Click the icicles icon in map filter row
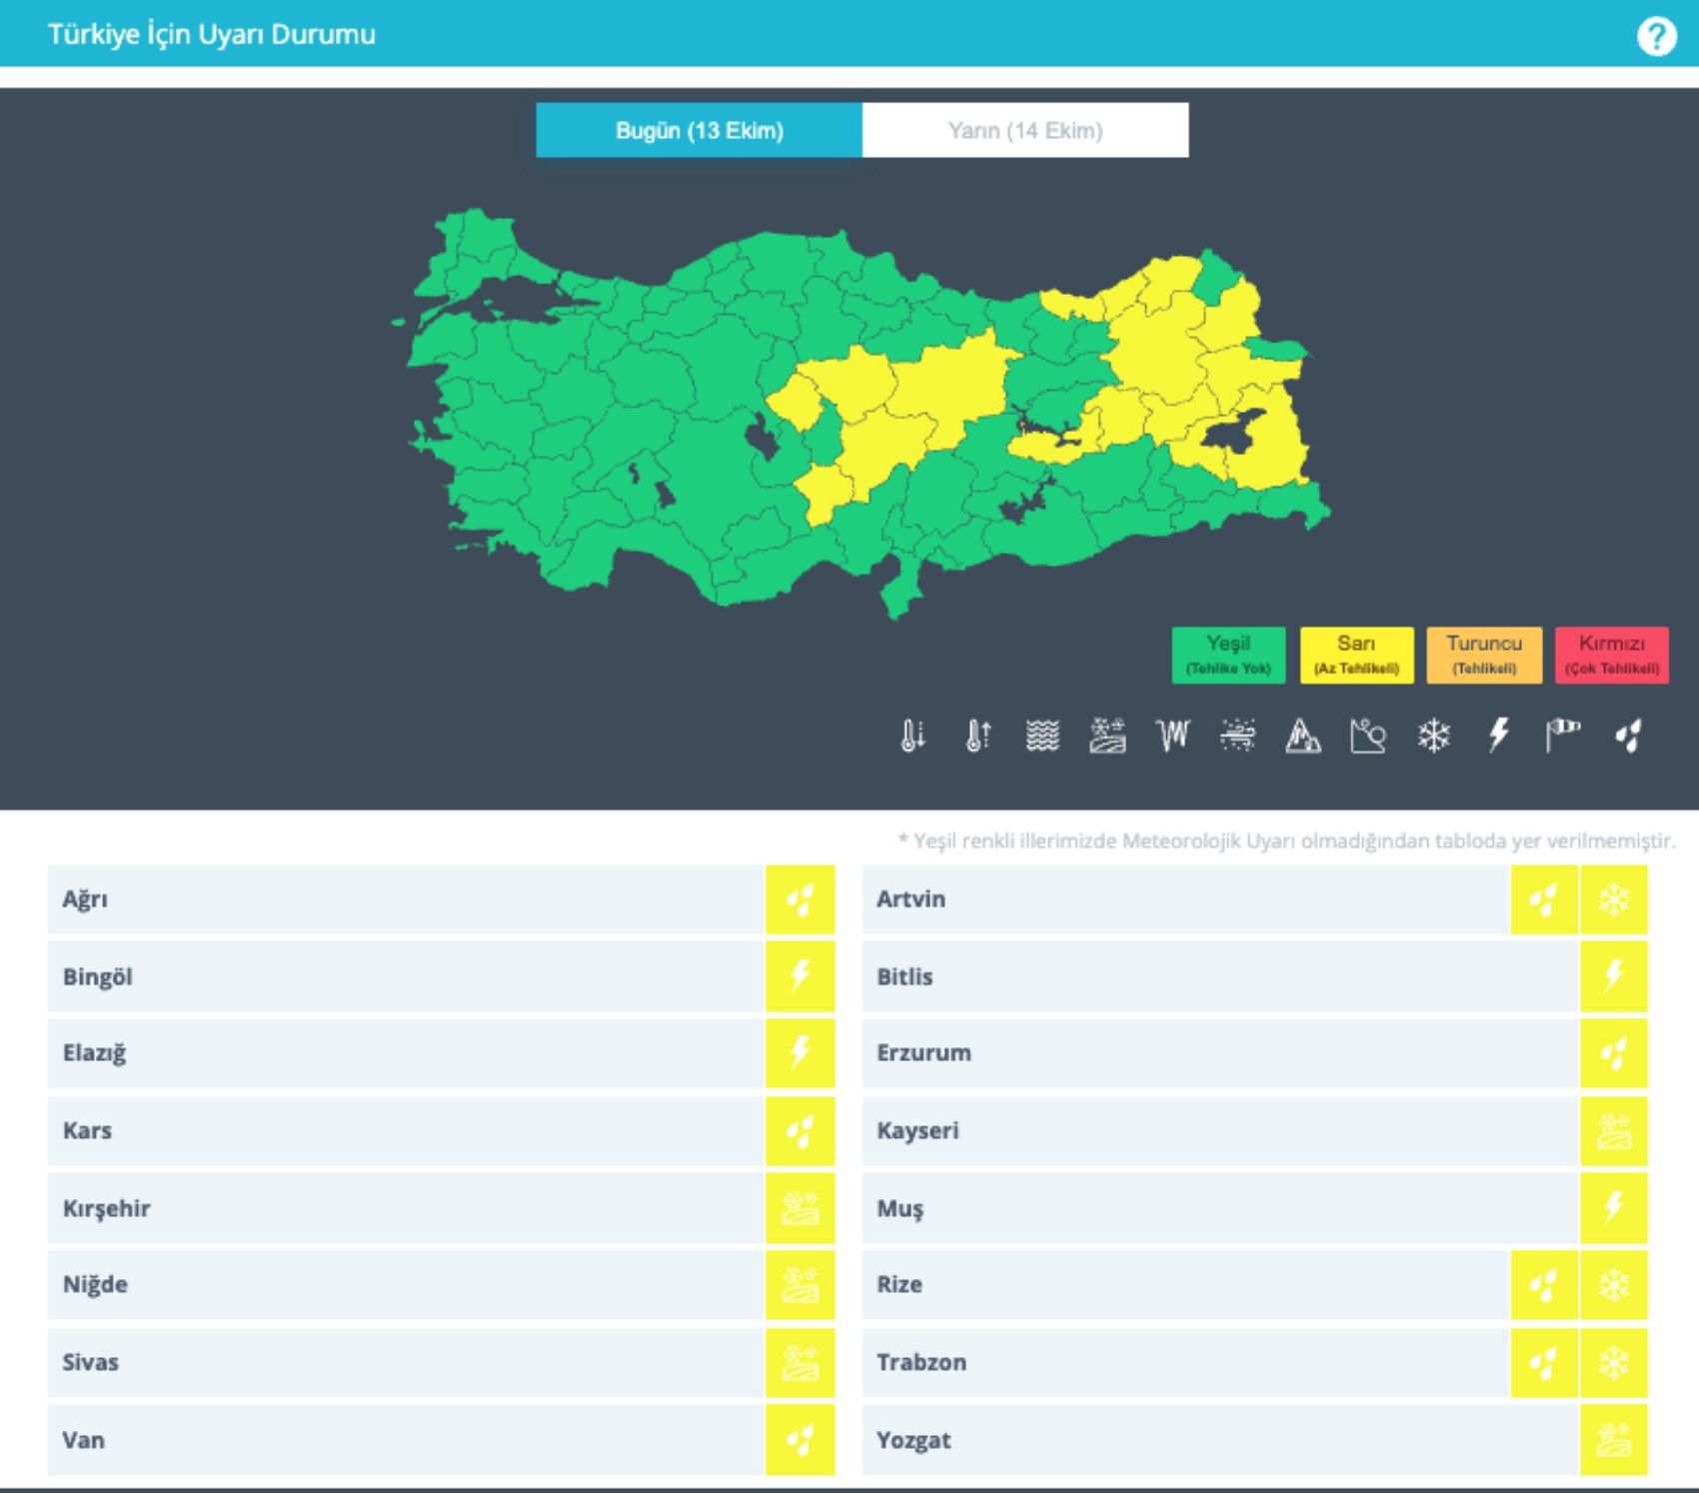 click(x=1172, y=736)
